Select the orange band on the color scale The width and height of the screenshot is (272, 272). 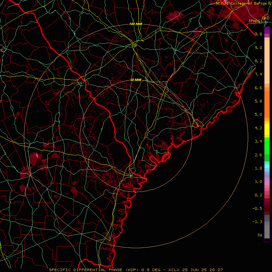coord(267,104)
